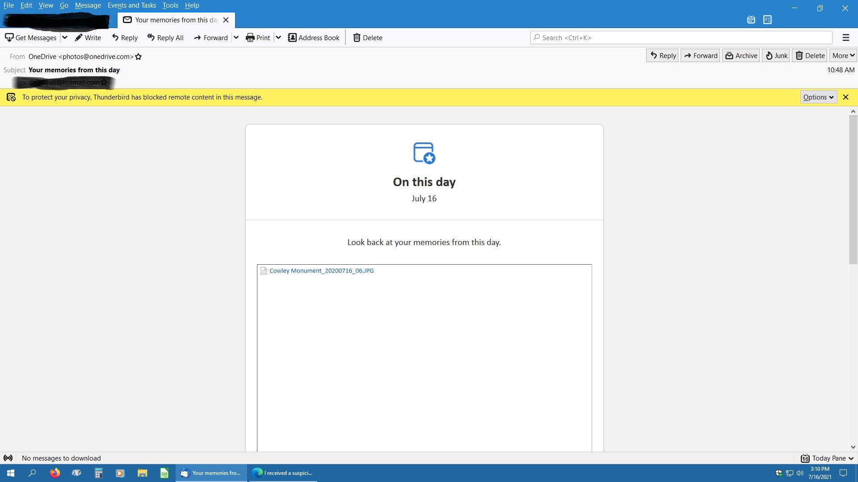This screenshot has width=858, height=482.
Task: Open the Tools menu
Action: pos(170,5)
